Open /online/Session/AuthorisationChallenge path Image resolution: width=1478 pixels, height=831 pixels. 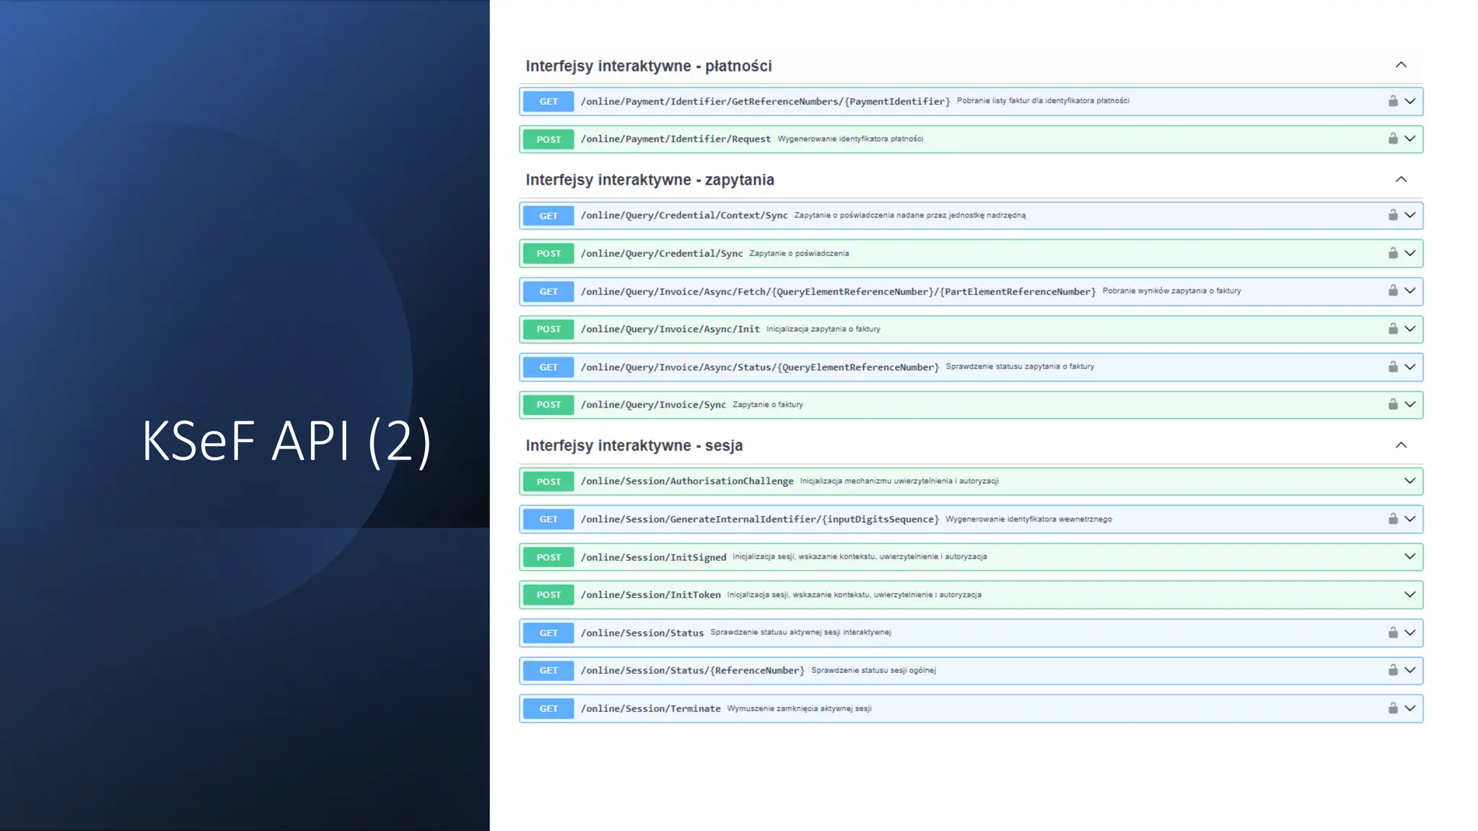[687, 481]
